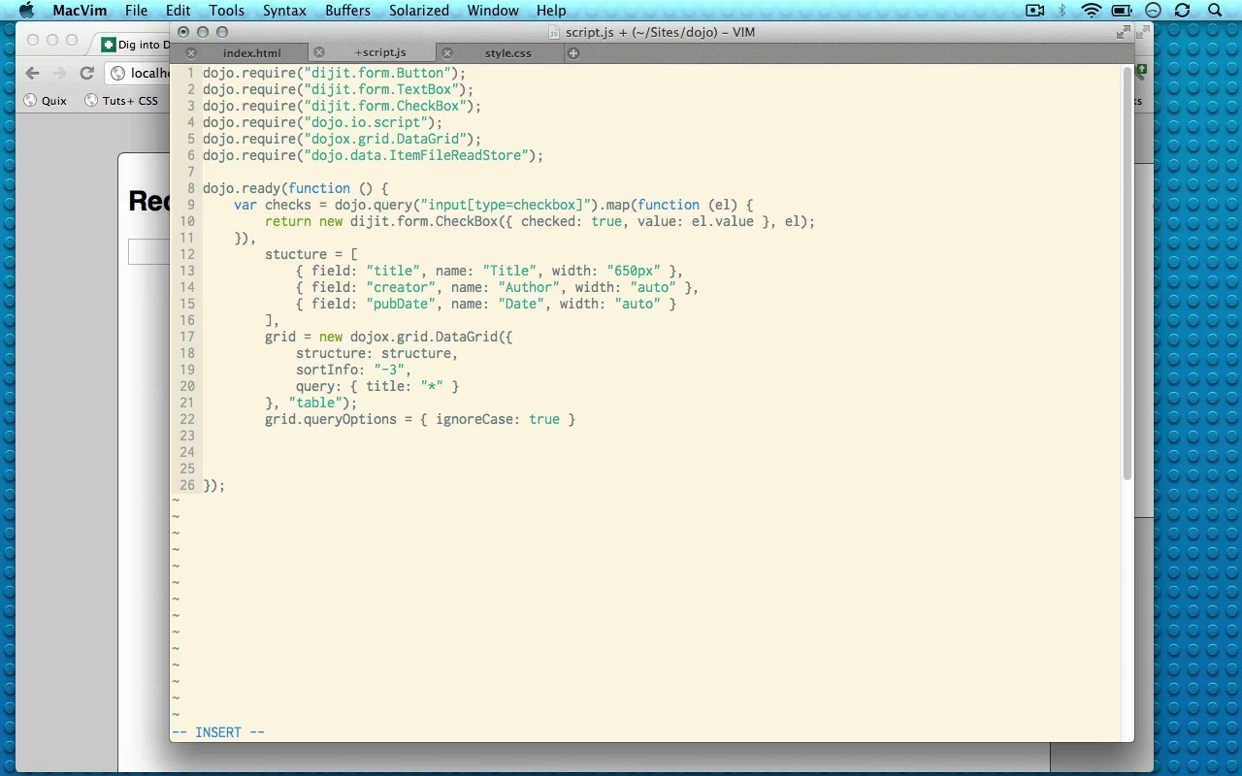Click the grid.queryOptions line
Screen dimensions: 1242x776
click(419, 419)
